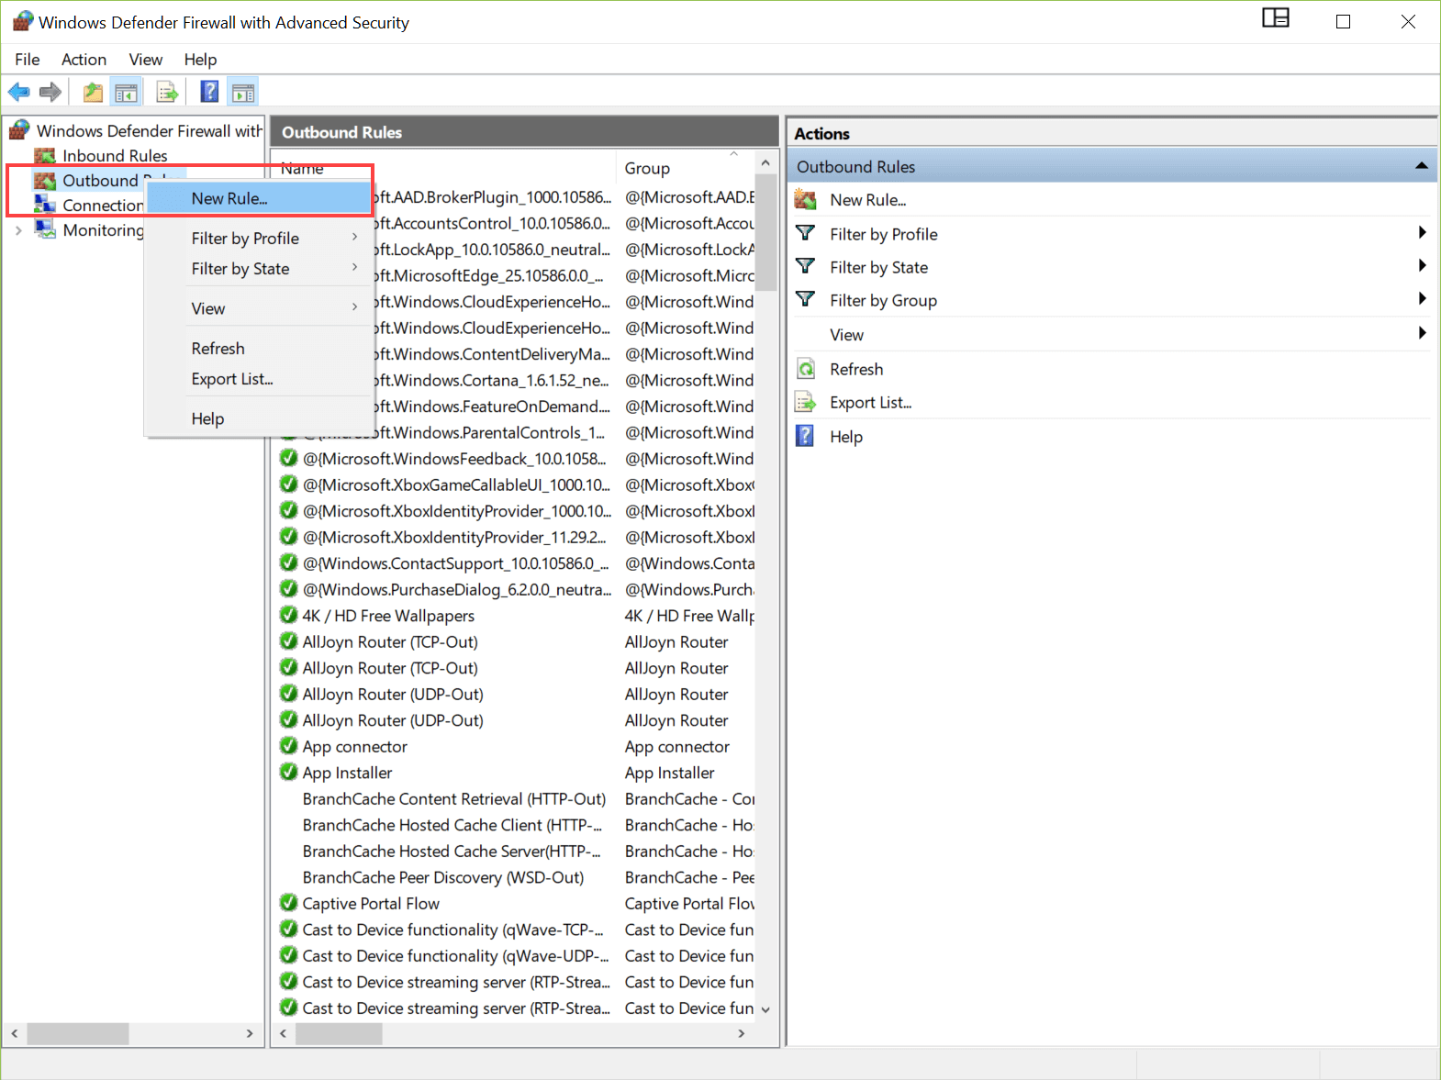The image size is (1441, 1080).
Task: Toggle the Show/Hide Action Pane icon
Action: (x=243, y=92)
